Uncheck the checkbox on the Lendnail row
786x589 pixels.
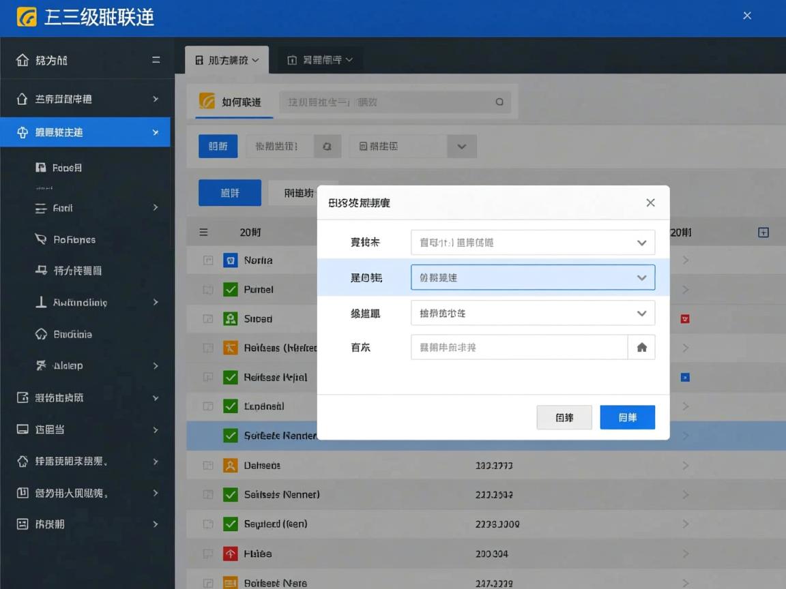[231, 406]
